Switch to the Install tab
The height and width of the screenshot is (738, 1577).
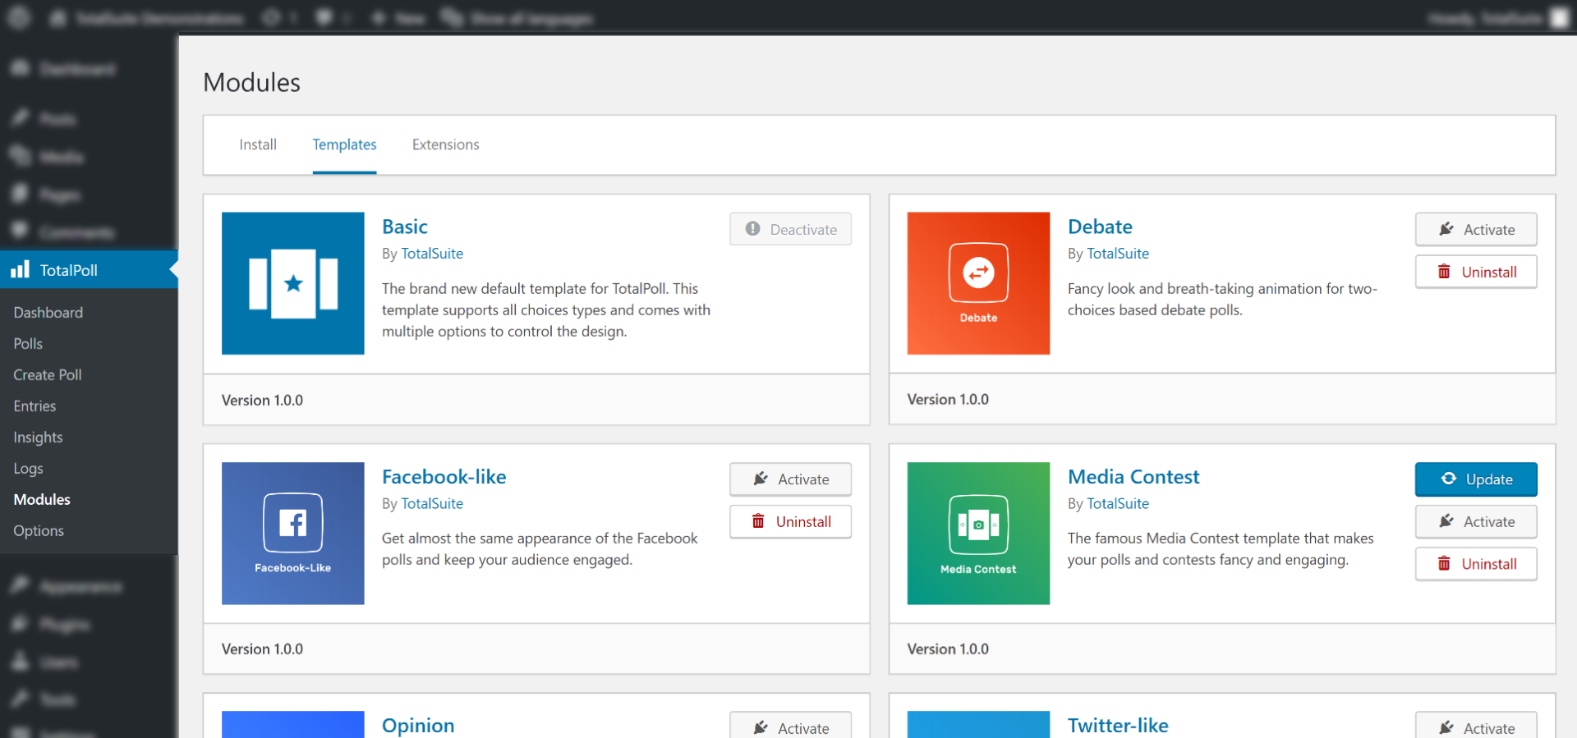click(x=258, y=144)
